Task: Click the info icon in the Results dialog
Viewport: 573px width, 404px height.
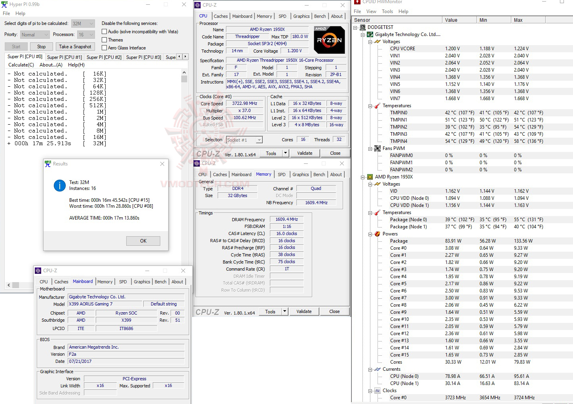Action: [x=59, y=186]
